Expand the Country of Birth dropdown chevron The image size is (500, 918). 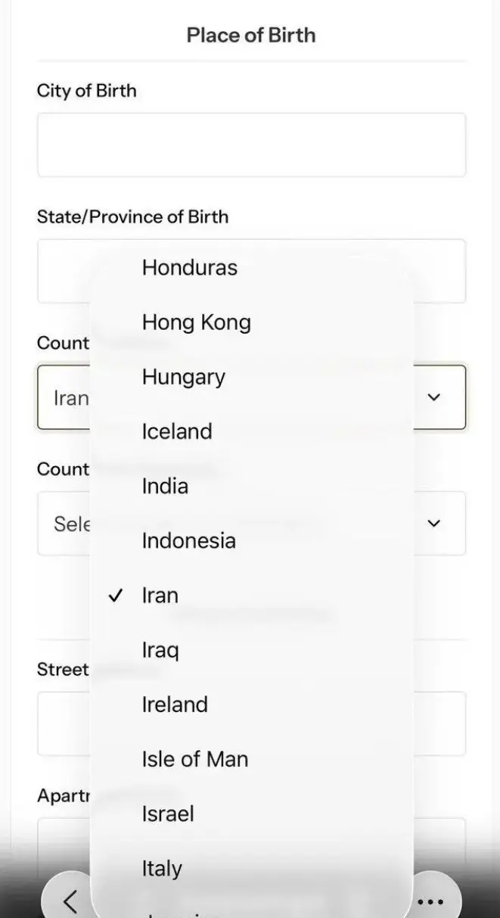point(435,397)
